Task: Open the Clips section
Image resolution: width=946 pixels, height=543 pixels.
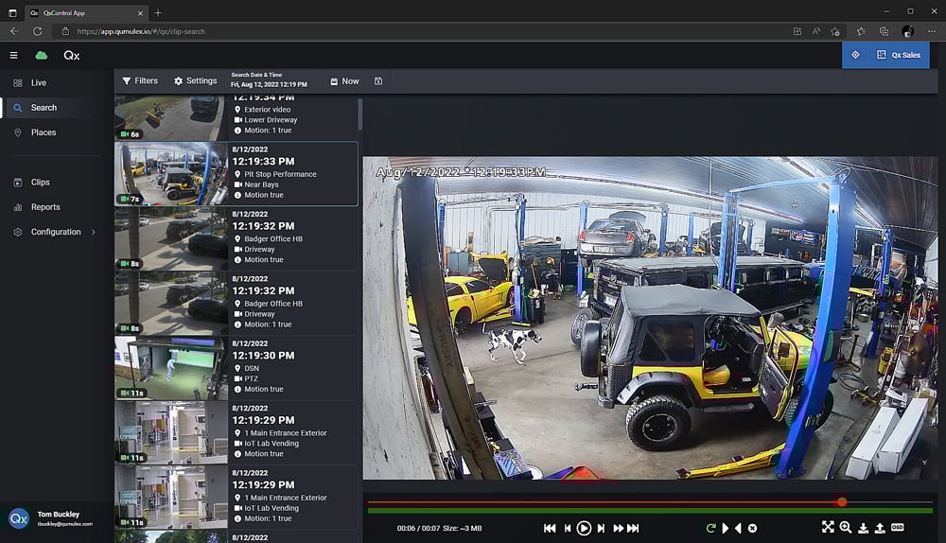Action: click(x=41, y=182)
